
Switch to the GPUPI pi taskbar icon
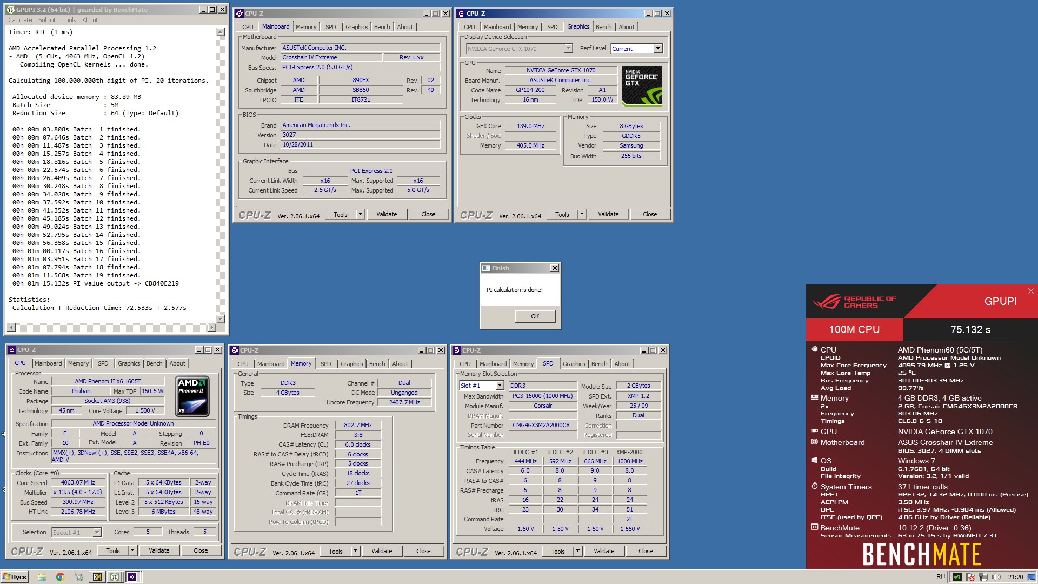coord(115,577)
